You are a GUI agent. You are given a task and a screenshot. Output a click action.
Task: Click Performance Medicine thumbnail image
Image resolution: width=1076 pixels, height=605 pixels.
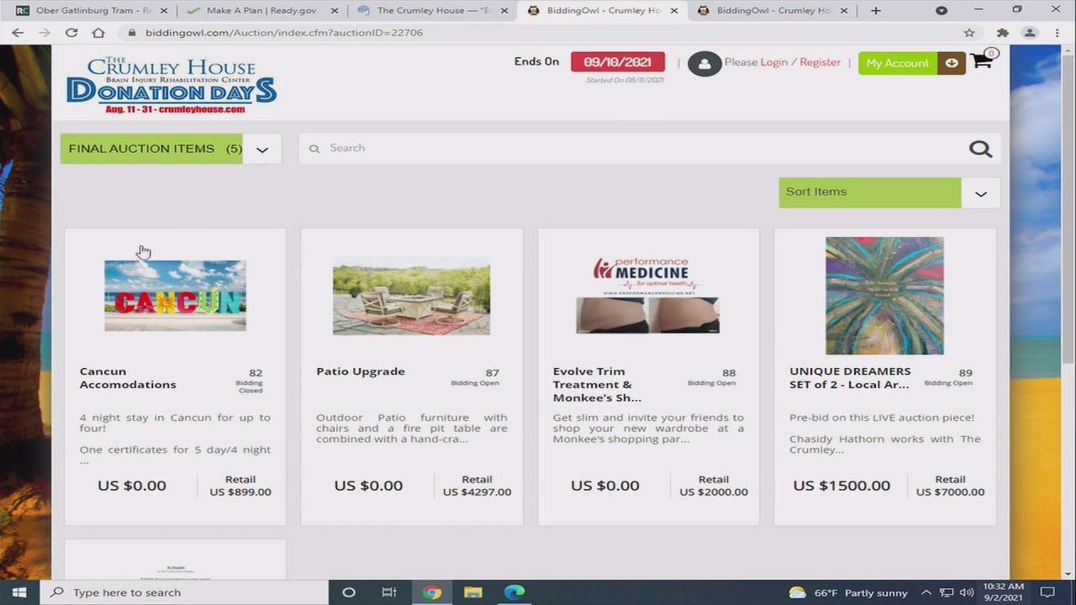coord(647,295)
